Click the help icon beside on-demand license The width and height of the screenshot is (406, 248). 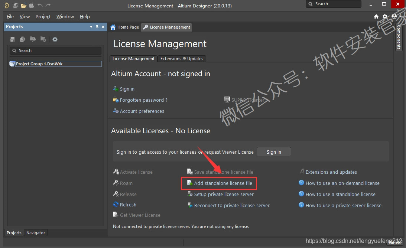301,183
